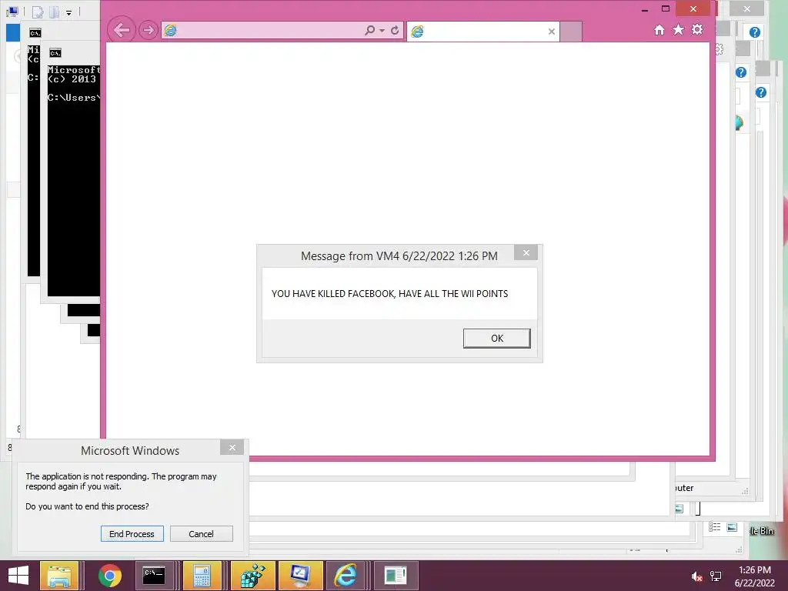
Task: Click the address bar search magnifier
Action: (x=369, y=30)
